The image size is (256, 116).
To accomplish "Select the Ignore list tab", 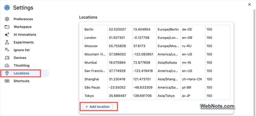I will point(22,50).
